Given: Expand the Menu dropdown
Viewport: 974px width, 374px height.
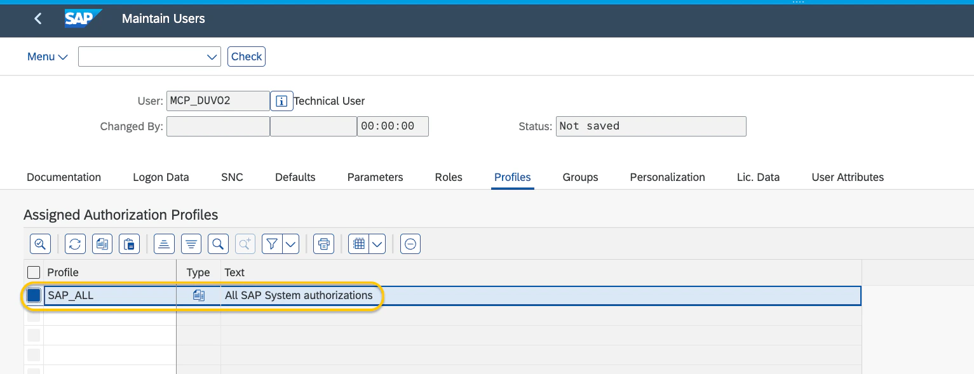Looking at the screenshot, I should tap(47, 57).
